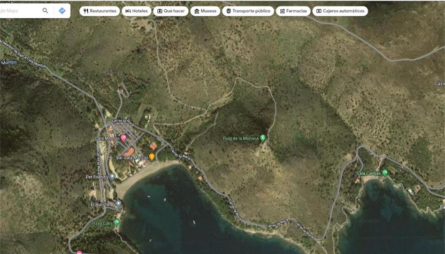Show Transporte público options
Screen dimensions: 445x254
coord(248,11)
